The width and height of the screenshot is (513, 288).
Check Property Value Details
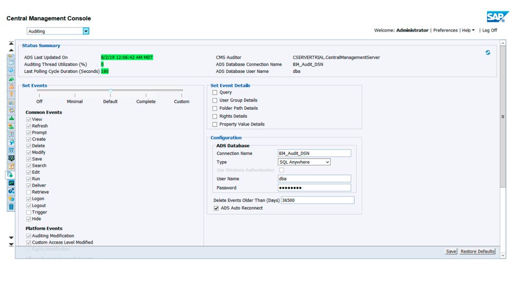pyautogui.click(x=214, y=124)
